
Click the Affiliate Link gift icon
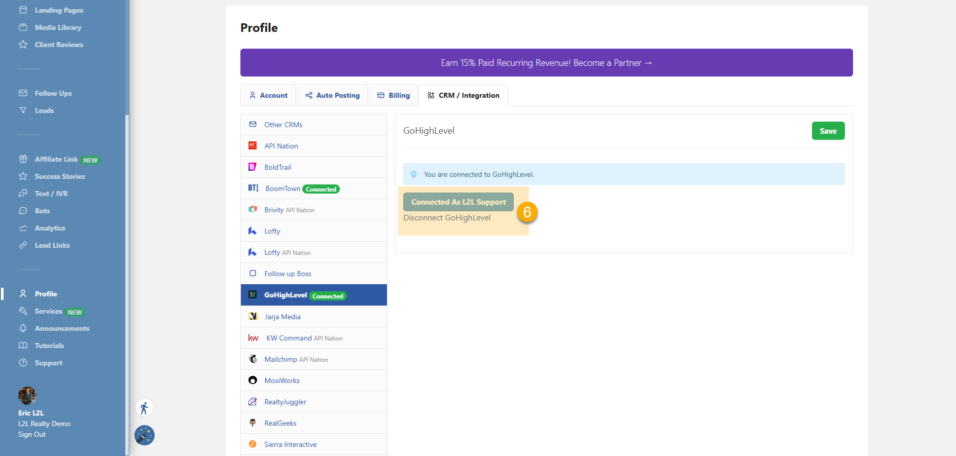(x=23, y=159)
